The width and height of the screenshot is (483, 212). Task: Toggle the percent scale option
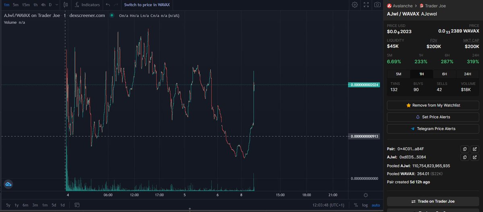(356, 205)
